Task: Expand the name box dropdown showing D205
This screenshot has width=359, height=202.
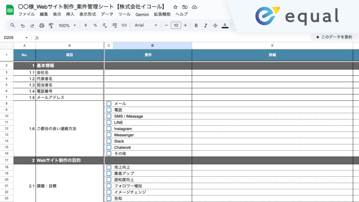Action: [x=27, y=37]
